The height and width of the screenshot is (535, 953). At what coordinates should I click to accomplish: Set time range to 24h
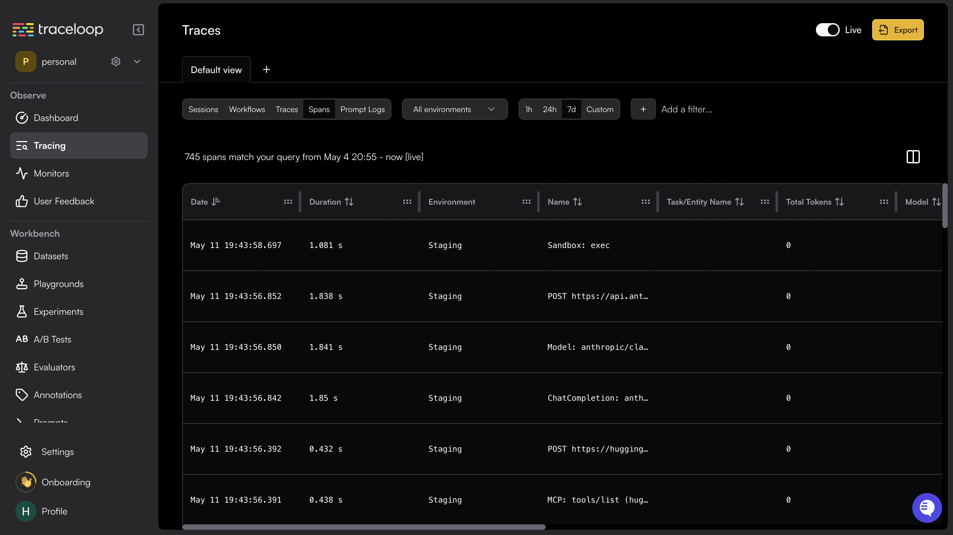click(x=549, y=109)
